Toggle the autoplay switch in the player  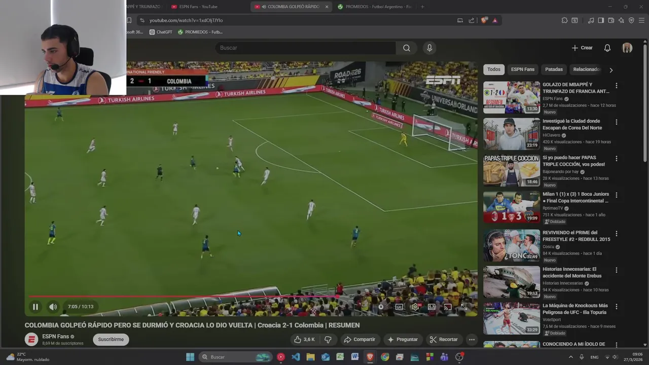tap(381, 307)
